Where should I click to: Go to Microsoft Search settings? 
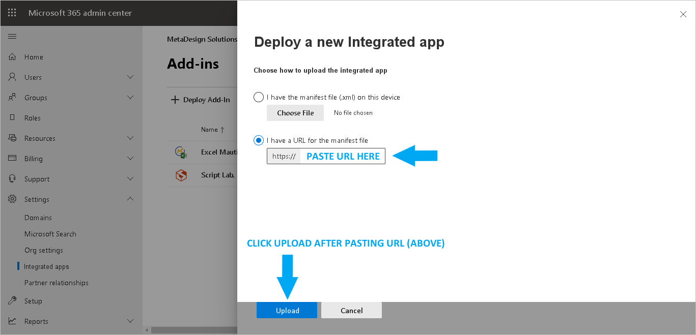50,234
